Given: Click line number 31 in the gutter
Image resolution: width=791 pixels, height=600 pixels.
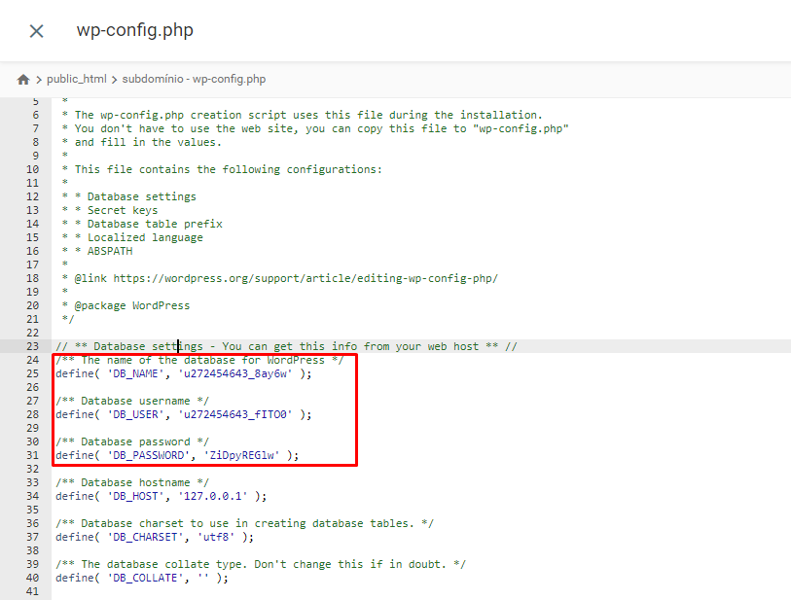Looking at the screenshot, I should 35,454.
